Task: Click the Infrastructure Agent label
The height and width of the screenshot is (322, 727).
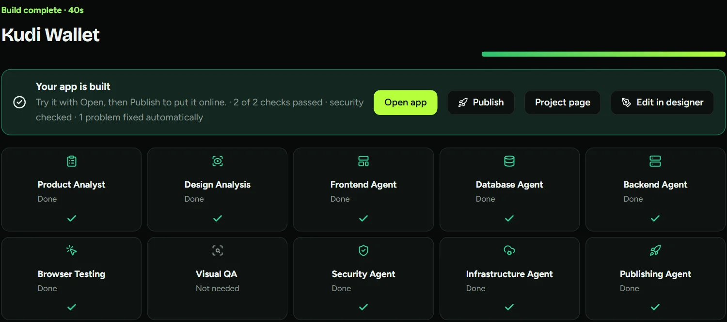Action: point(509,274)
